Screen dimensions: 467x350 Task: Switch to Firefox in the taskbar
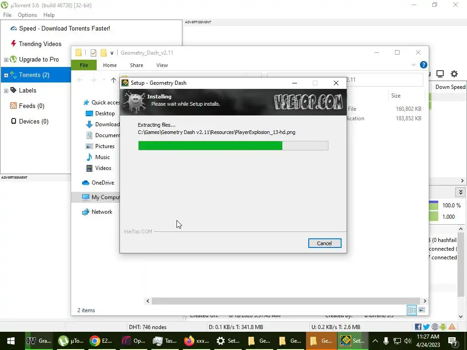pos(197,341)
